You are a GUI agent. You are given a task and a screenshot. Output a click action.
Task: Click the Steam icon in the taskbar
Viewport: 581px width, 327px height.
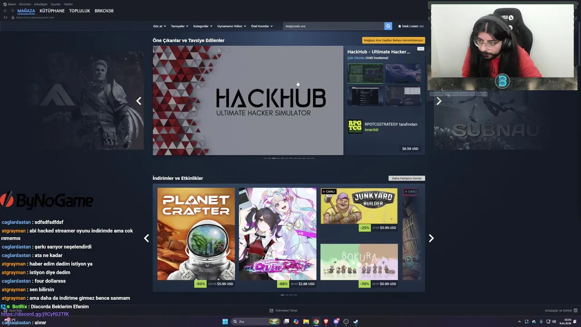point(356,322)
